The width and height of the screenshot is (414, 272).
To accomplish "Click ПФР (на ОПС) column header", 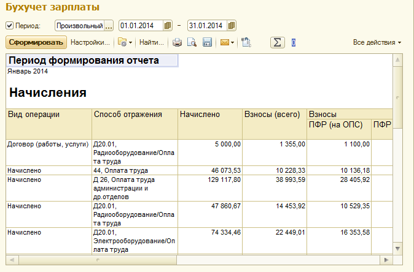I will pyautogui.click(x=339, y=129).
